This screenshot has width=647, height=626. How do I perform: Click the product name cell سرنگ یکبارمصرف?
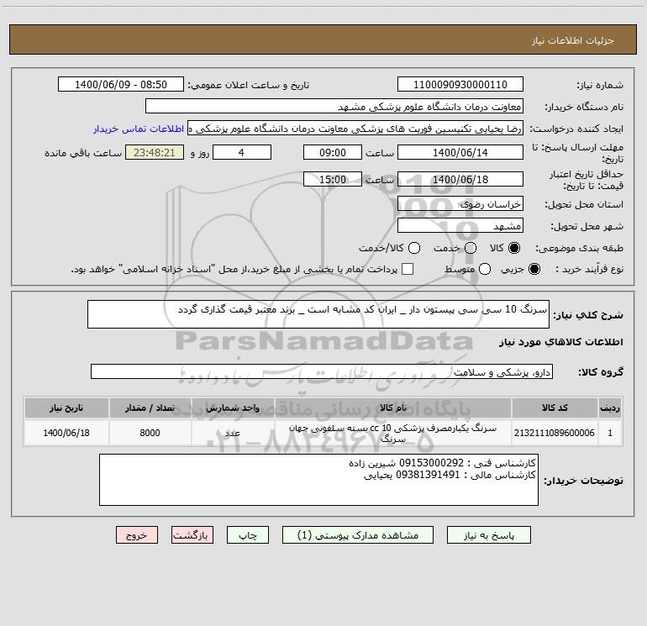(393, 433)
